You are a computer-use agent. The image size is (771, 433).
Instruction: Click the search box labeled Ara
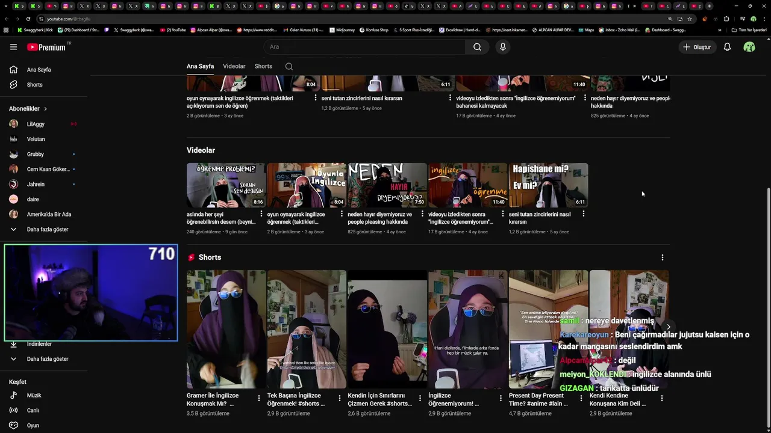coord(364,47)
